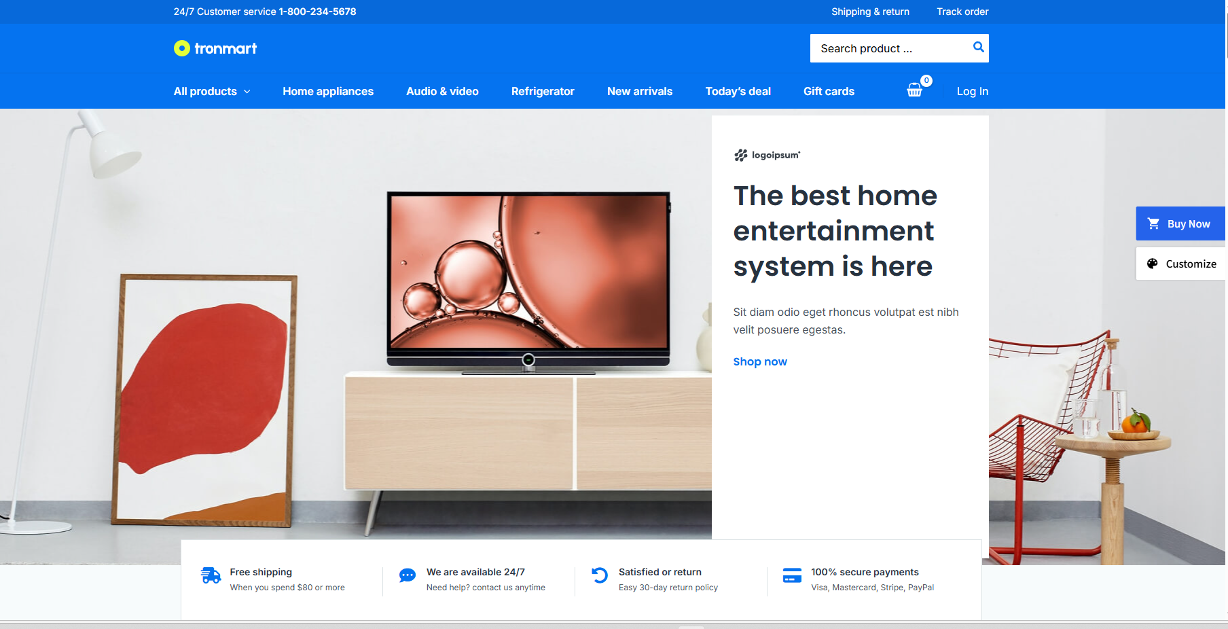The height and width of the screenshot is (629, 1228).
Task: Open Shipping & return link
Action: tap(870, 12)
